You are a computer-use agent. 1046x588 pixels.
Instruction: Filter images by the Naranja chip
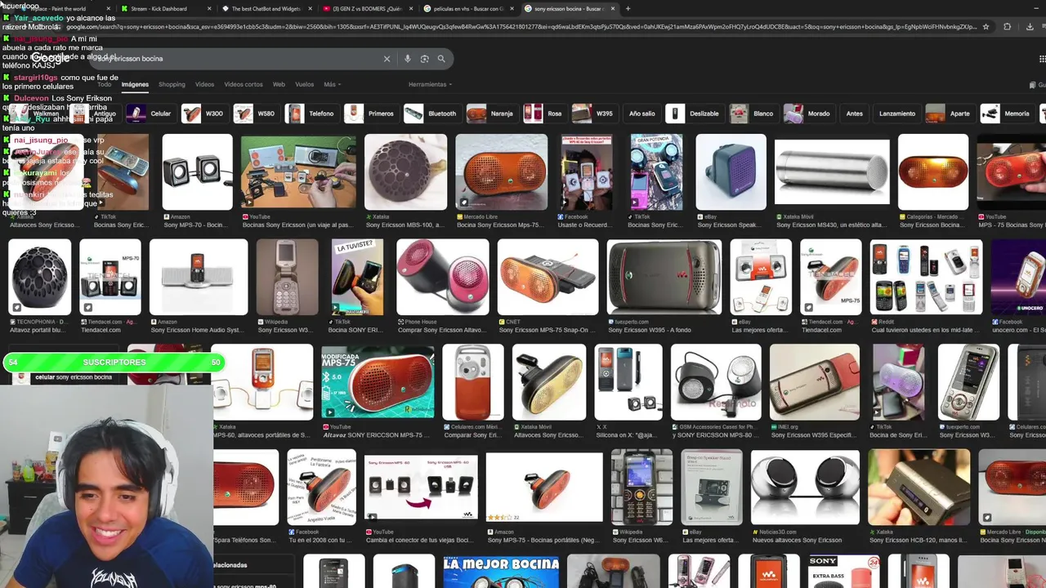click(491, 114)
